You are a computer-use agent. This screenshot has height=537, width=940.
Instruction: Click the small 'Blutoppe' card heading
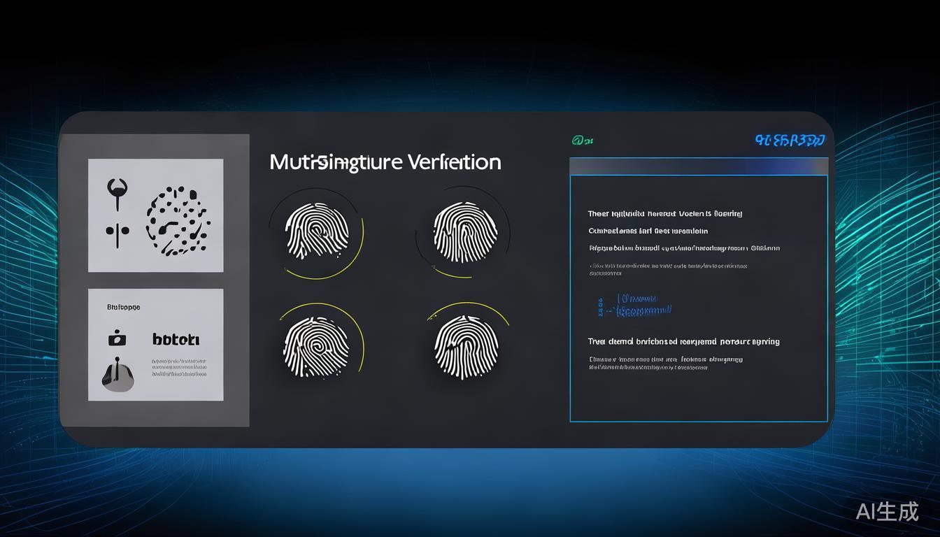click(x=124, y=307)
